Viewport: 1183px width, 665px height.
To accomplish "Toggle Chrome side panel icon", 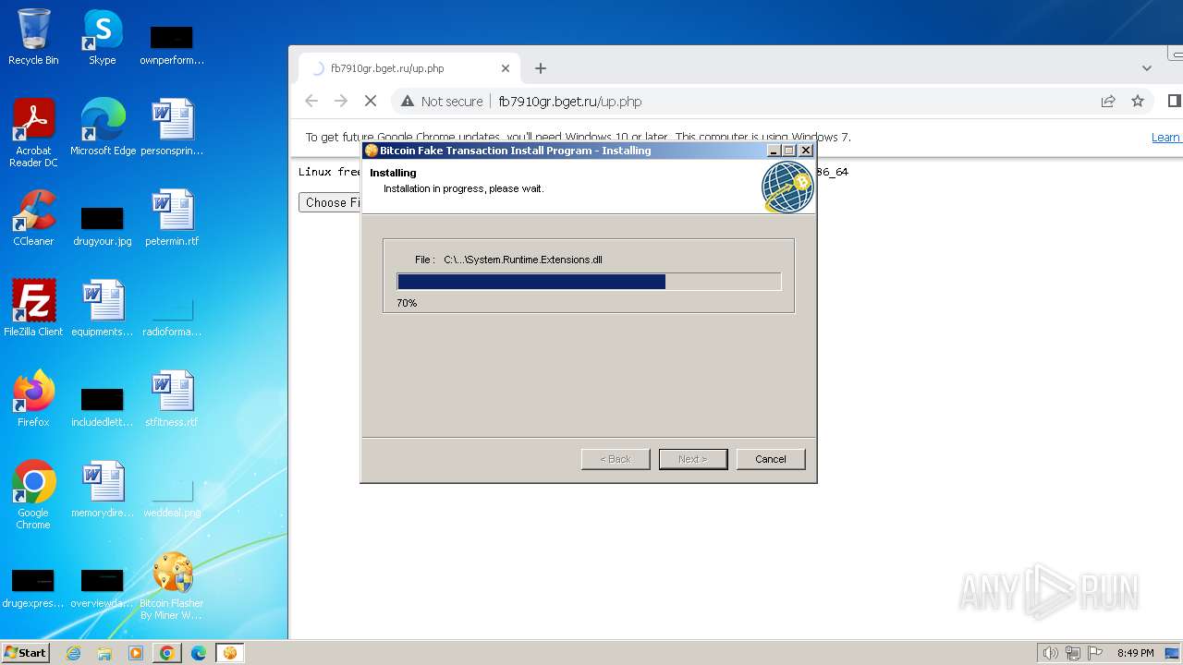I will tap(1174, 102).
